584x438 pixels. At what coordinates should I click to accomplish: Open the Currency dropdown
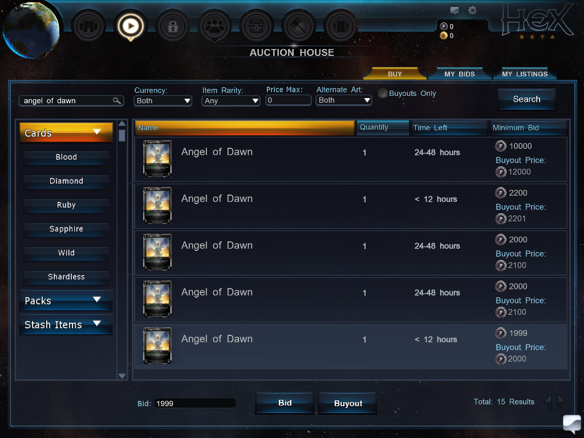(163, 100)
